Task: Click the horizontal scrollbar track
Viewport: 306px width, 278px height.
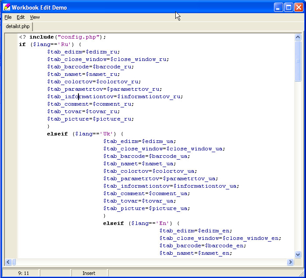Action: [149, 262]
